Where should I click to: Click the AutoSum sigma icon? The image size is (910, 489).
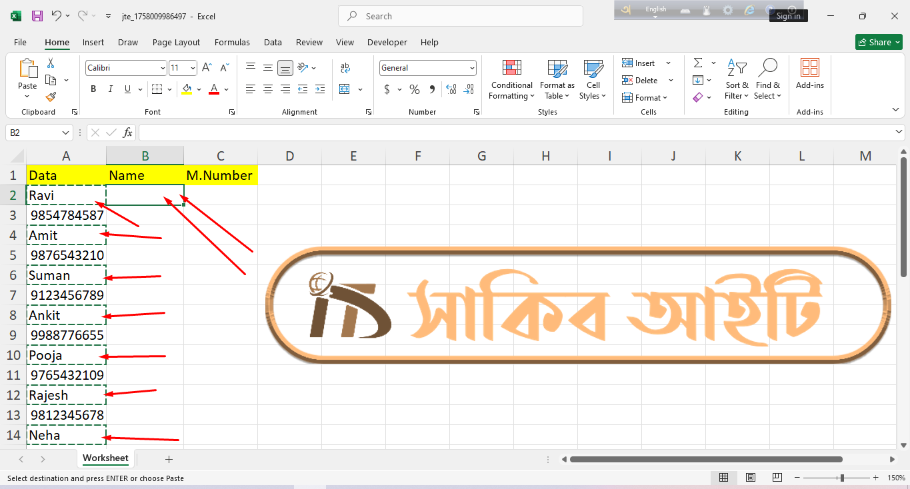(698, 63)
